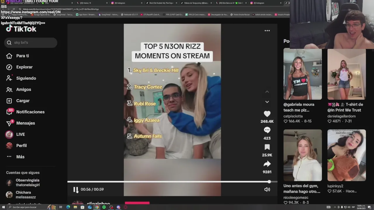Screen dimensions: 374x210
Task: Open Google Chrome from the taskbar
Action: coord(97,207)
